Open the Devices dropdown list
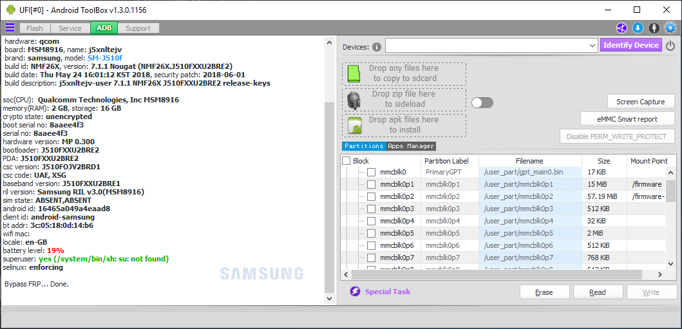 click(x=592, y=46)
